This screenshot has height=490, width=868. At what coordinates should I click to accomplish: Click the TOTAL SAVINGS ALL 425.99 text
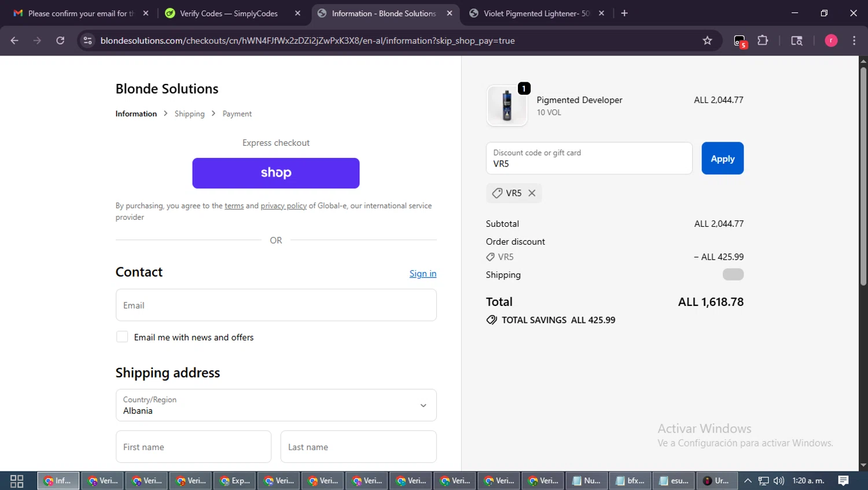click(558, 320)
